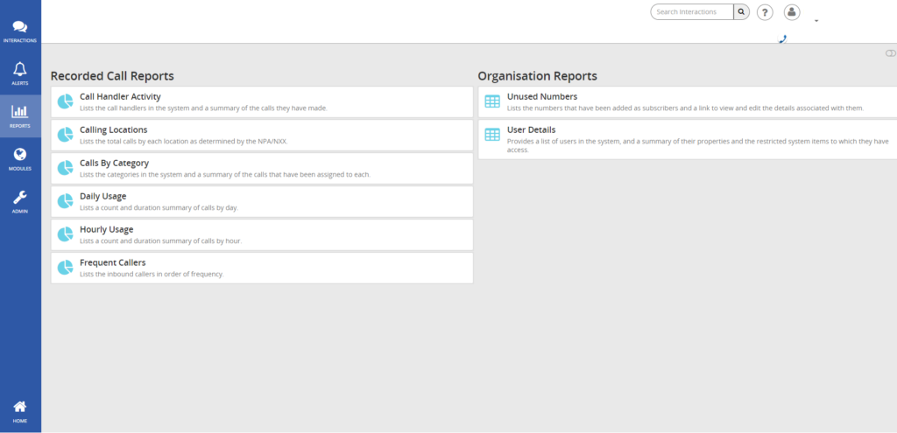The height and width of the screenshot is (433, 897).
Task: Click description mentioning NPA/NXX
Action: tap(184, 142)
